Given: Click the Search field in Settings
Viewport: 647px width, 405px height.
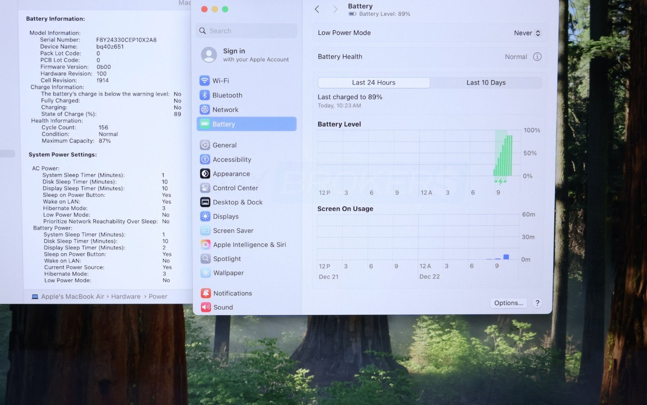Looking at the screenshot, I should pyautogui.click(x=247, y=31).
